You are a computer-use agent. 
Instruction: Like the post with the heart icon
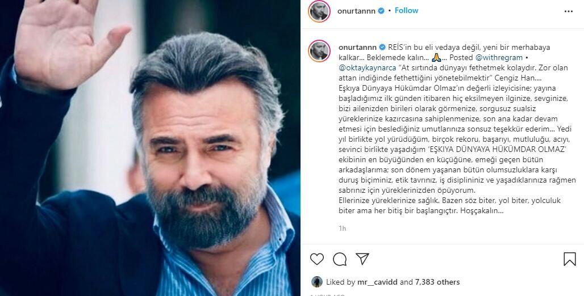tap(317, 259)
